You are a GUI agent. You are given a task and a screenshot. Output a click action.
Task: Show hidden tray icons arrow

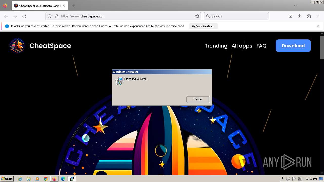pyautogui.click(x=282, y=179)
